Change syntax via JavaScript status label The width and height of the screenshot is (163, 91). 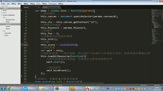tap(157, 85)
